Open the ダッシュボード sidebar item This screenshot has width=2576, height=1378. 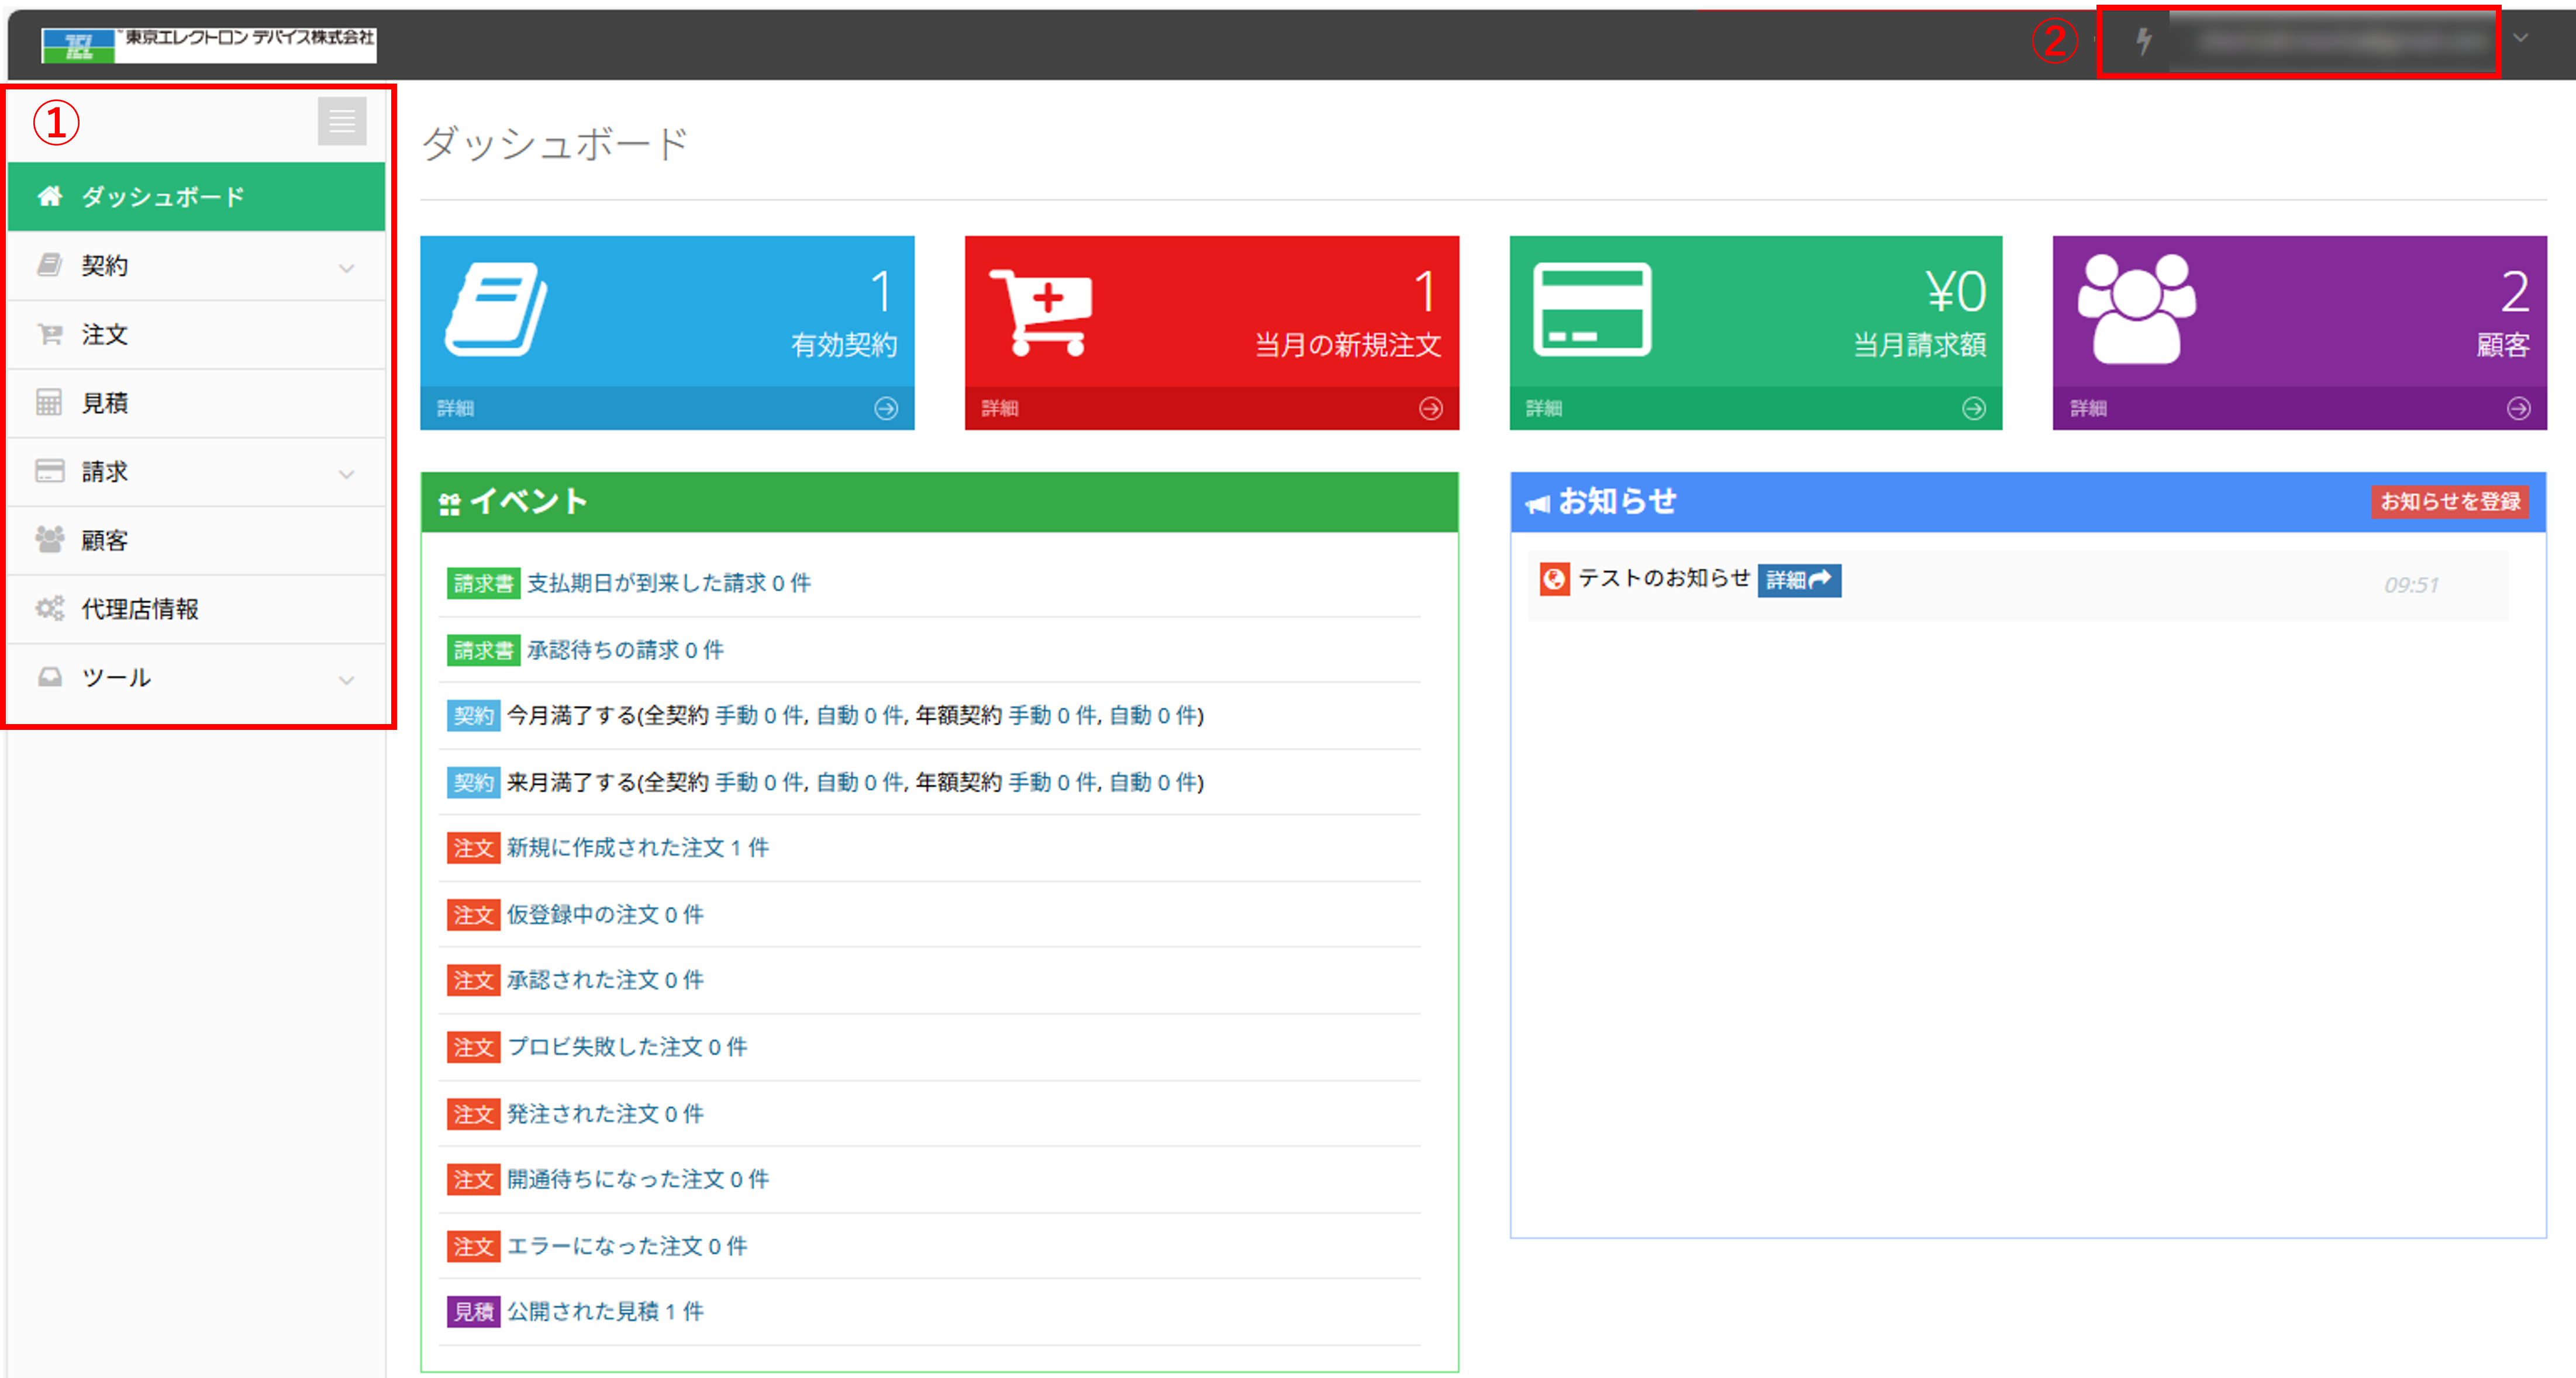pos(196,197)
